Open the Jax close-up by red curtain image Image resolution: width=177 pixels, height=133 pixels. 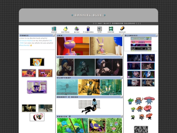click(73, 46)
